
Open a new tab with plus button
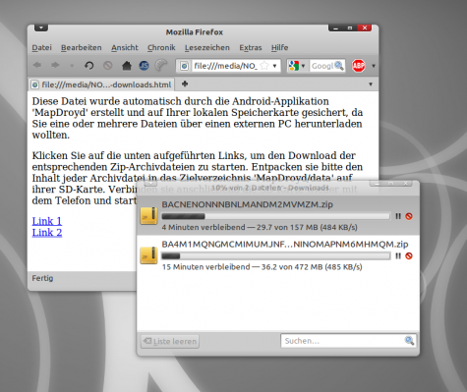tap(185, 84)
